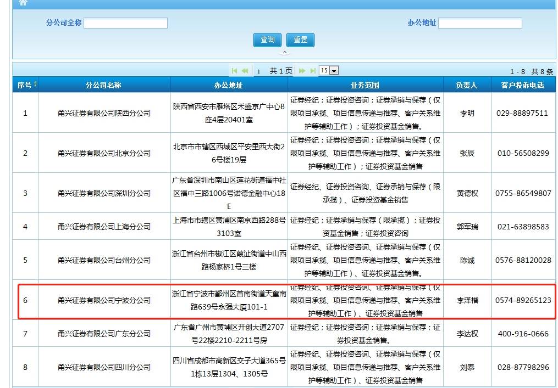Select the 甬兴证券有限公司宁波分公司 row
This screenshot has width=558, height=388.
click(x=104, y=300)
